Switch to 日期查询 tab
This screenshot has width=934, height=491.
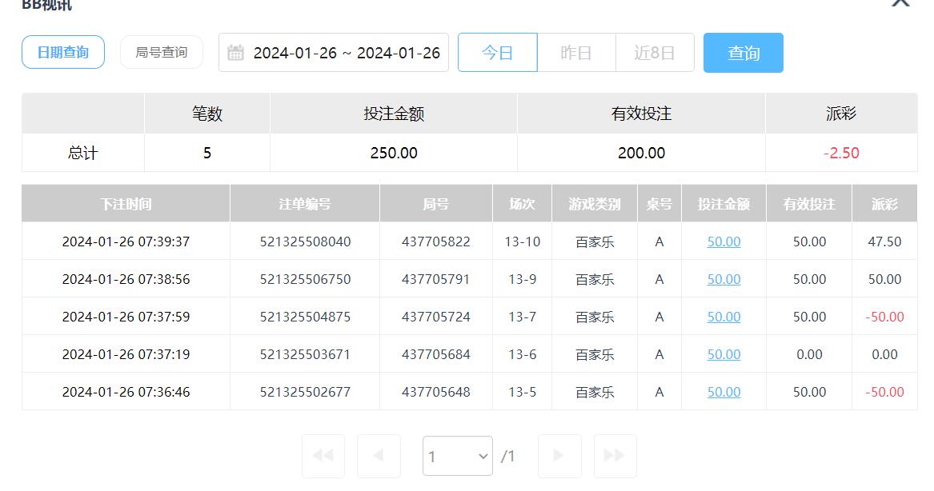tap(63, 53)
